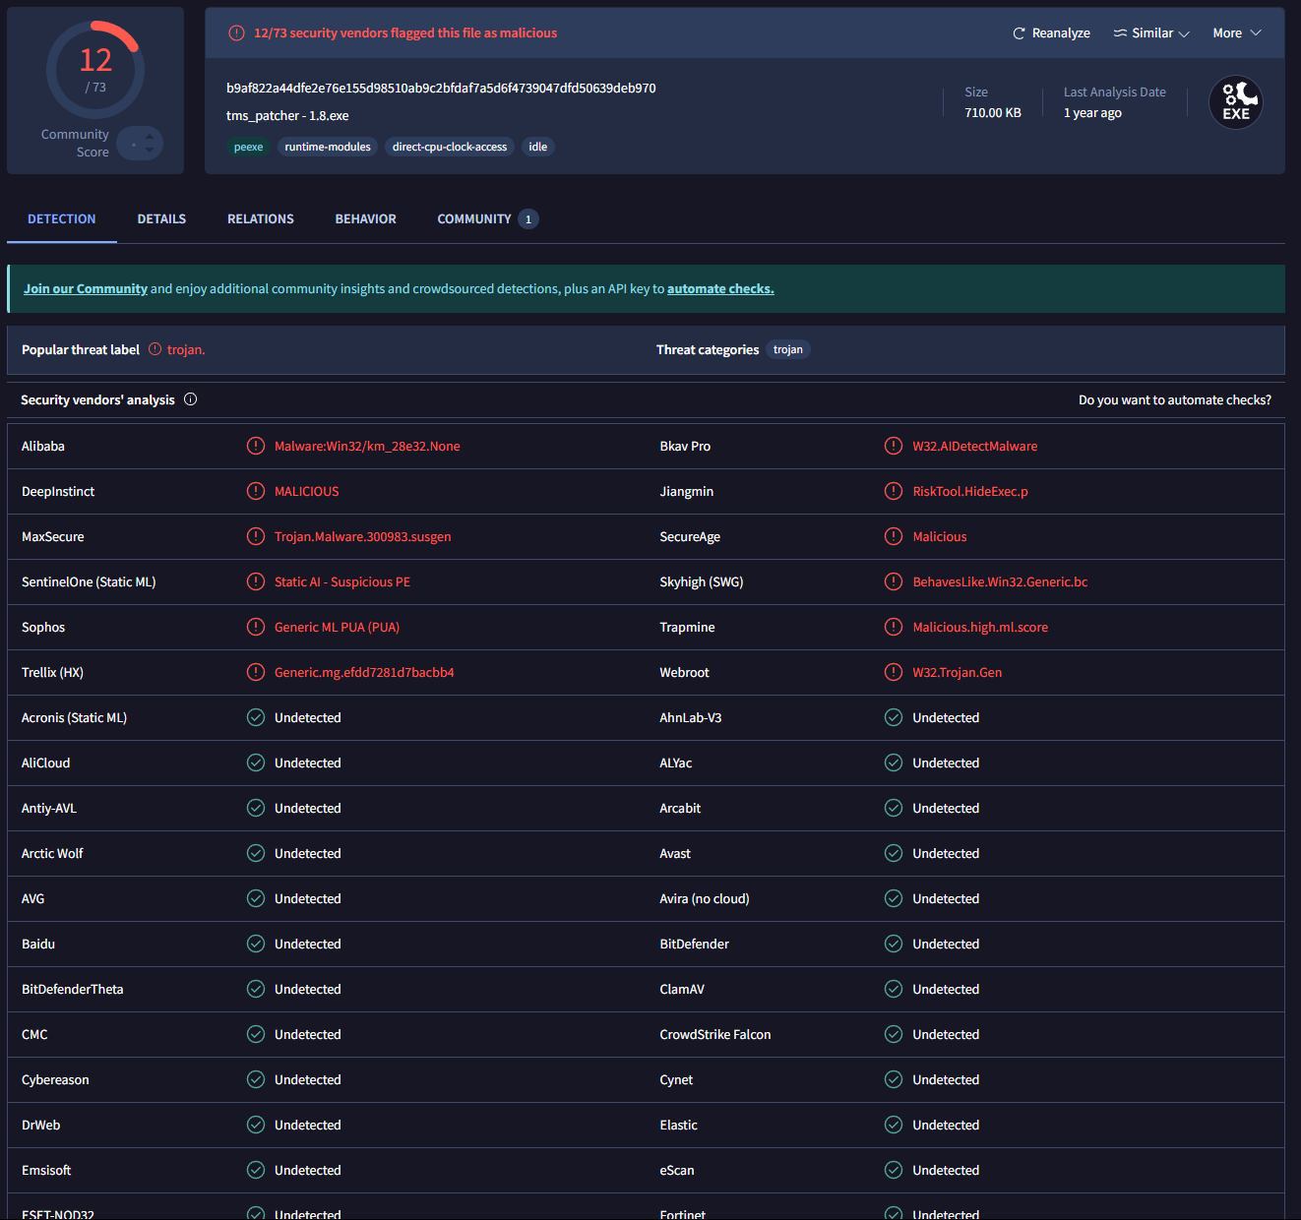Click the checkmark icon in the Elastic row

[x=894, y=1125]
